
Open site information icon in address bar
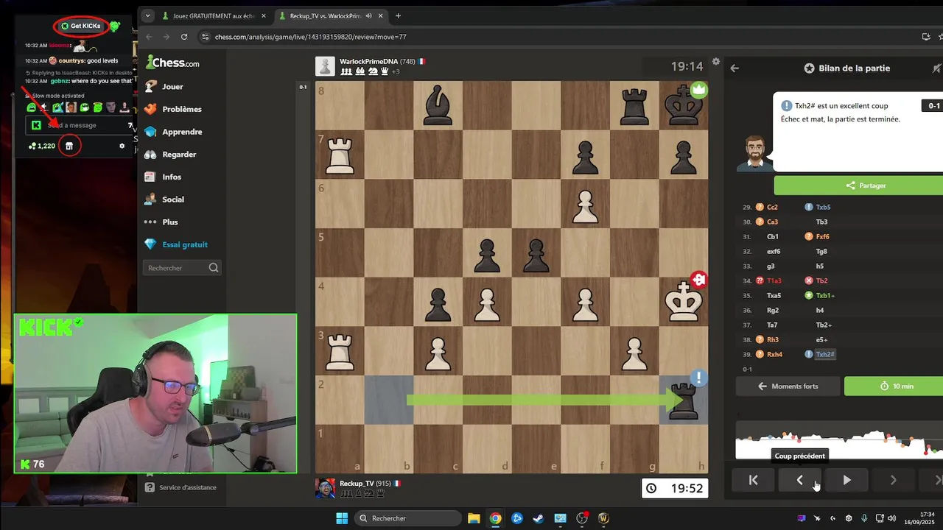point(205,37)
